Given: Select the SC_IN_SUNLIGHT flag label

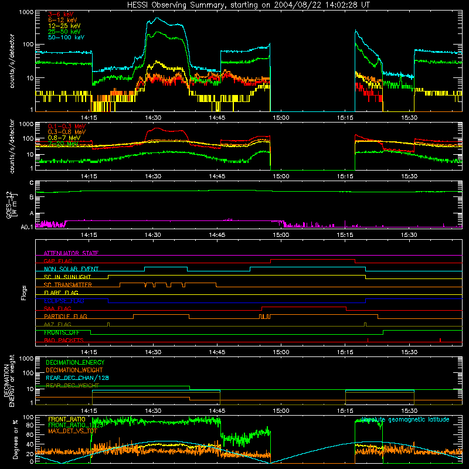Looking at the screenshot, I should [67, 277].
